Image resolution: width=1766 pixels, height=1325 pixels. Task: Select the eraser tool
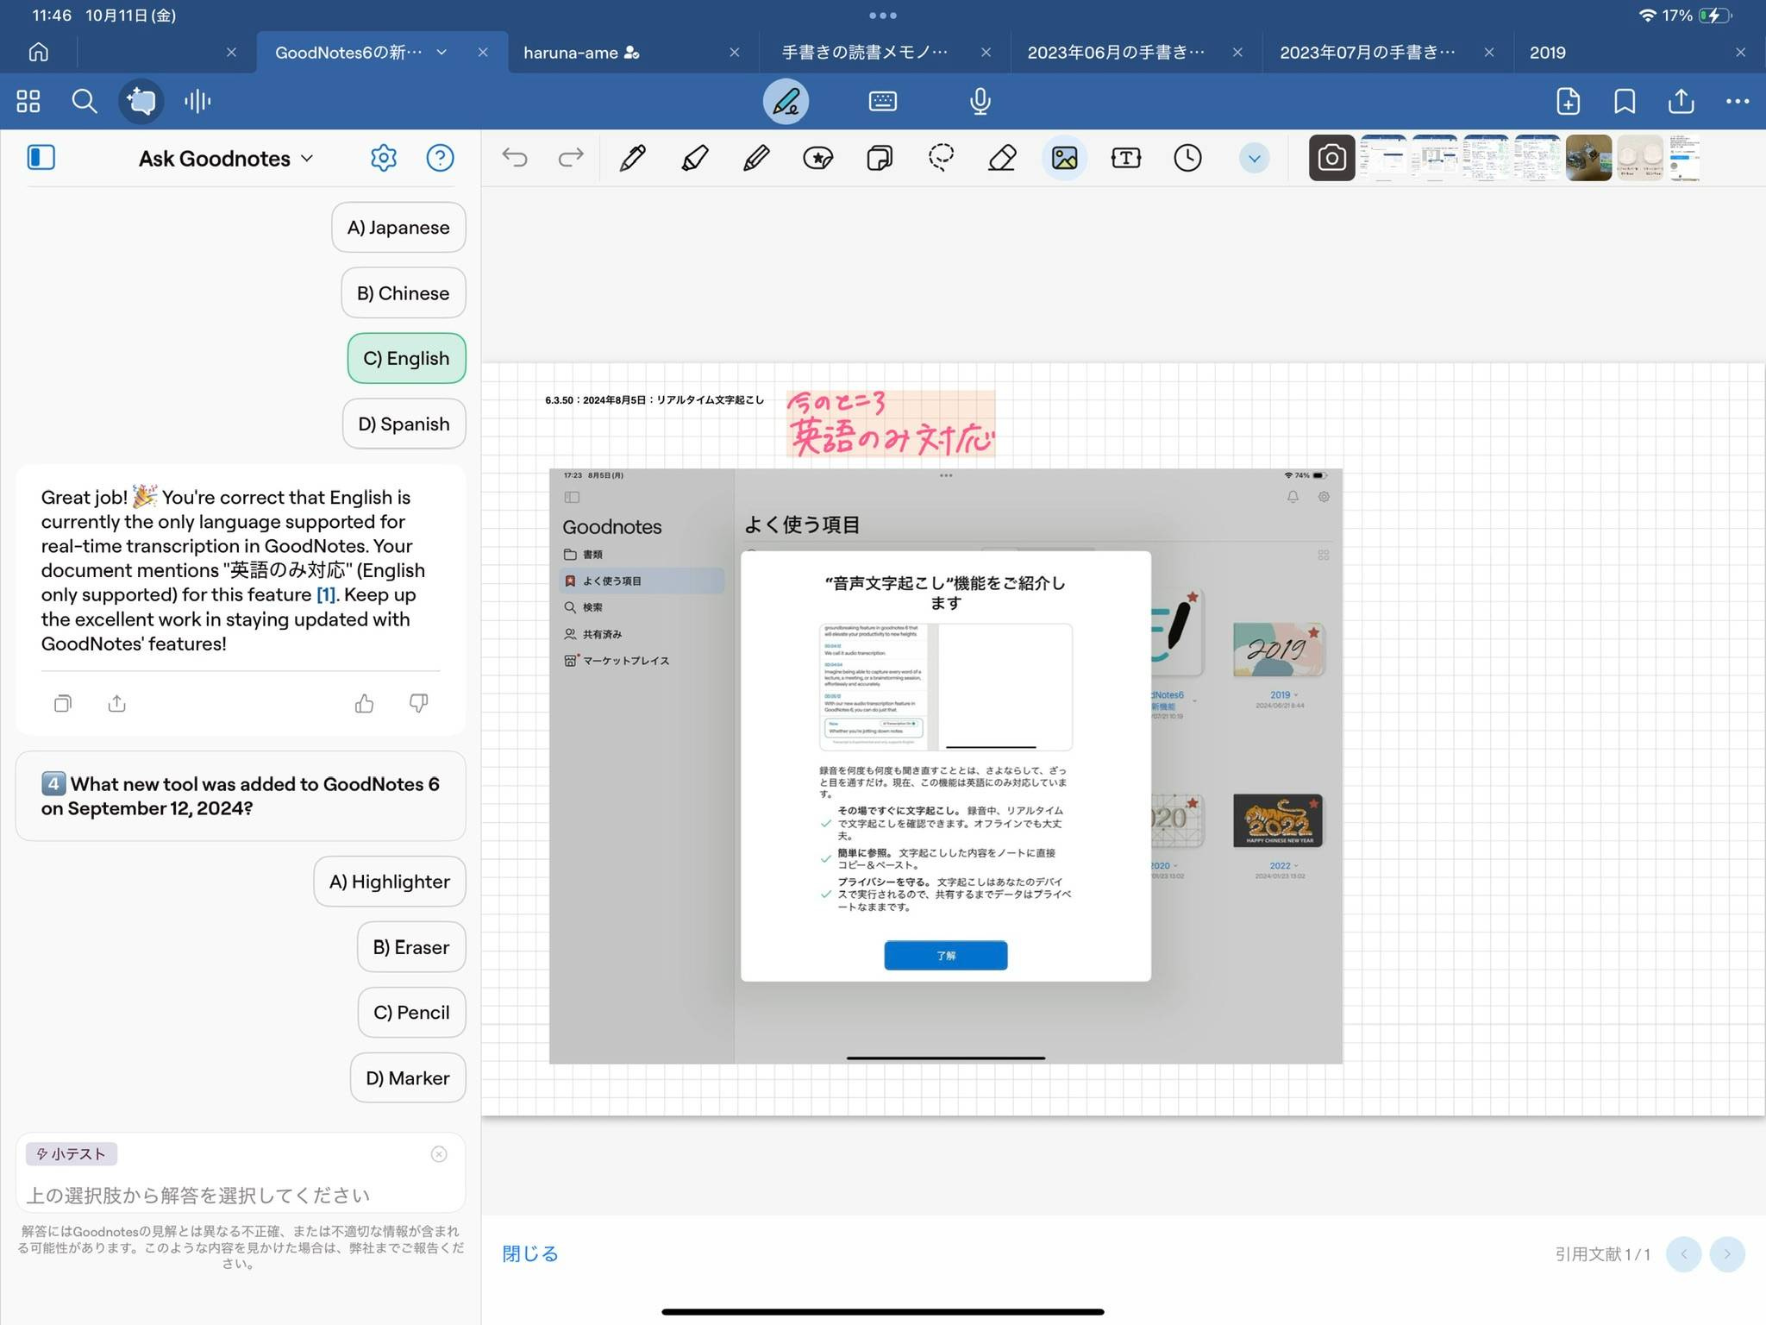click(1002, 158)
